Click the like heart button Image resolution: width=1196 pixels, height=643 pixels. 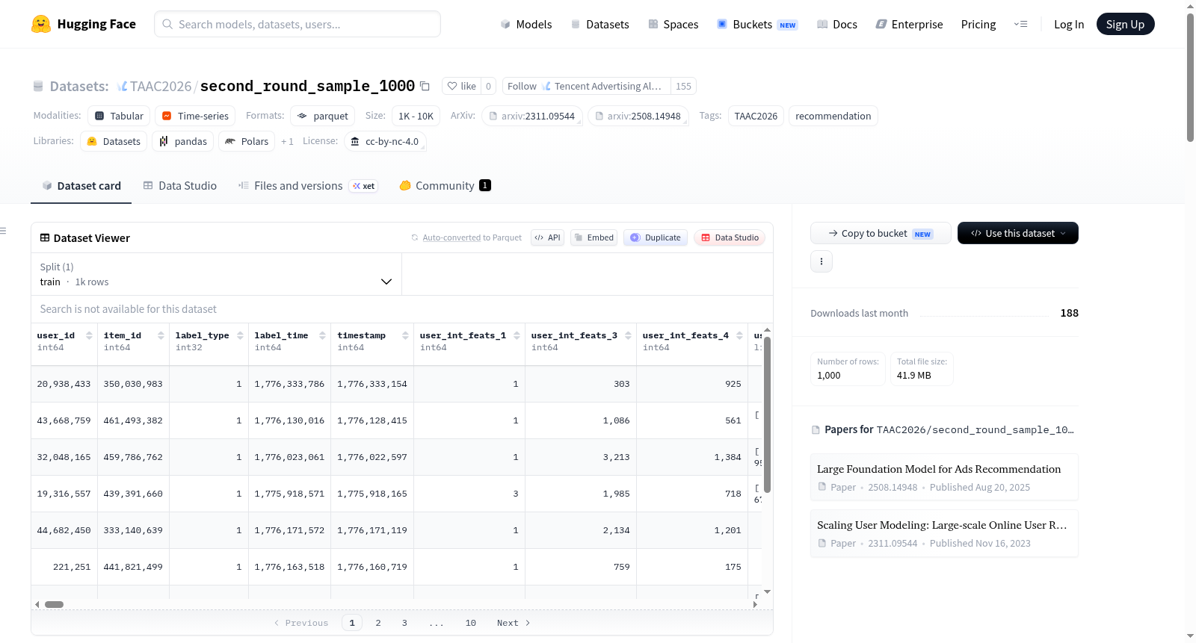461,86
